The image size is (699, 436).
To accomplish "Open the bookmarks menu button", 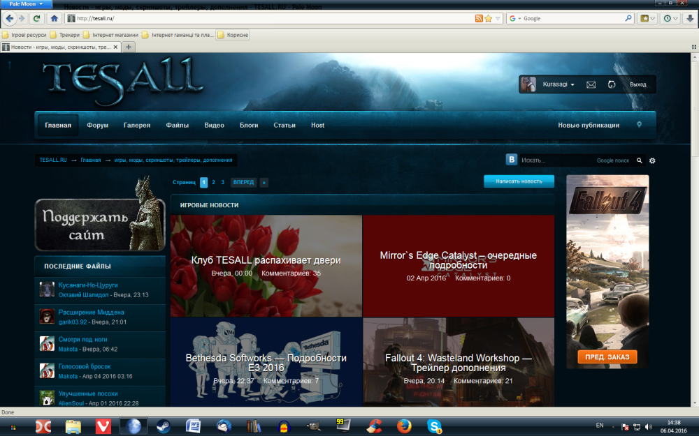I will click(x=647, y=18).
